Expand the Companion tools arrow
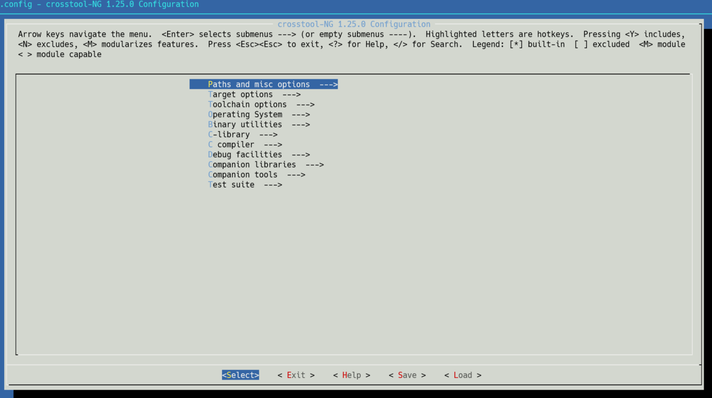 (x=296, y=175)
